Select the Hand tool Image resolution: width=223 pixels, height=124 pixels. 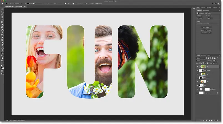point(2,58)
